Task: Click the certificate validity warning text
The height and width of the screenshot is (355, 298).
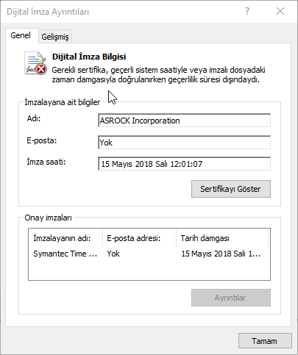Action: (x=158, y=75)
